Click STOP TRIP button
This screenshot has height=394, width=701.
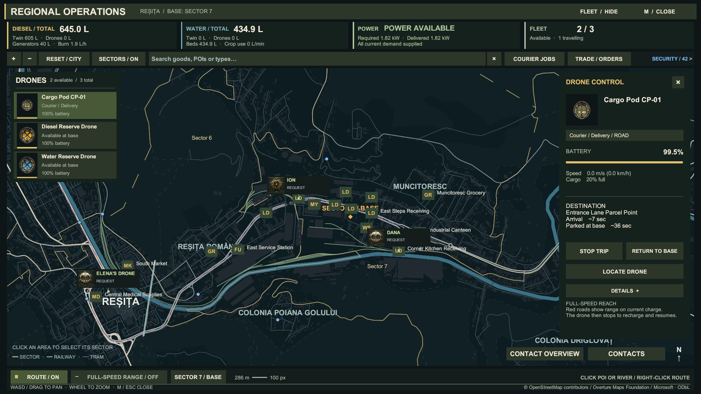(x=594, y=251)
